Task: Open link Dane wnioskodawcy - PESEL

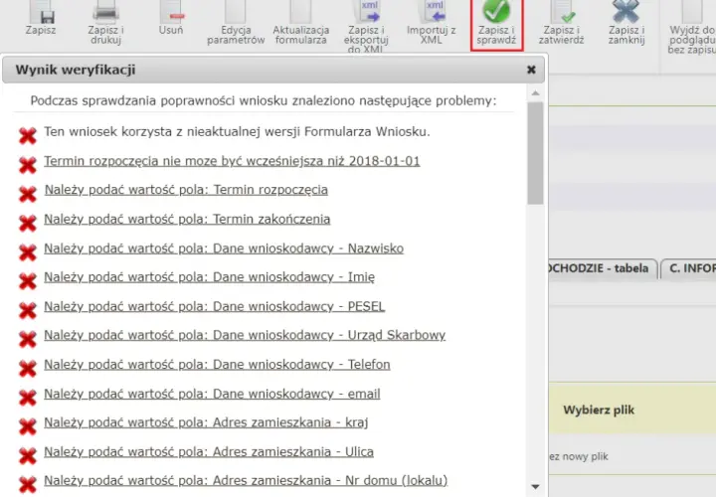Action: (x=215, y=306)
